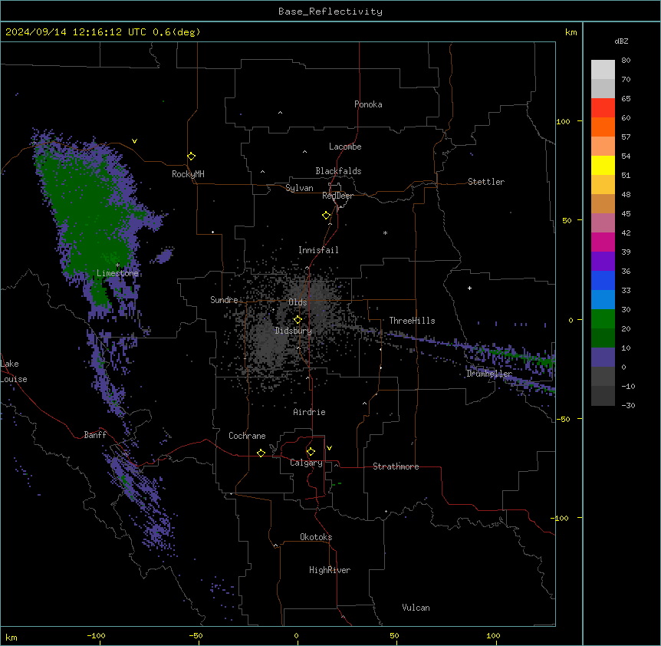Click the HighRiver label
661x646 pixels.
pos(330,570)
